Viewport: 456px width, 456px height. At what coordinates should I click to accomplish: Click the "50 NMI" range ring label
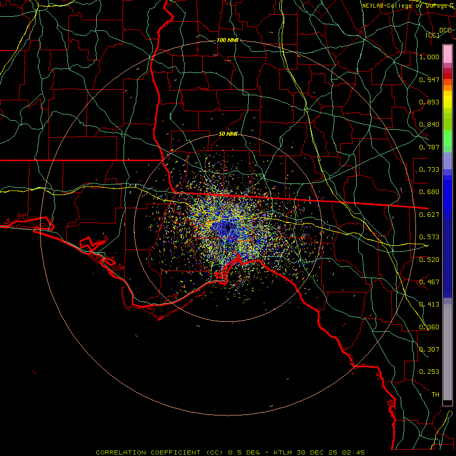click(x=228, y=134)
